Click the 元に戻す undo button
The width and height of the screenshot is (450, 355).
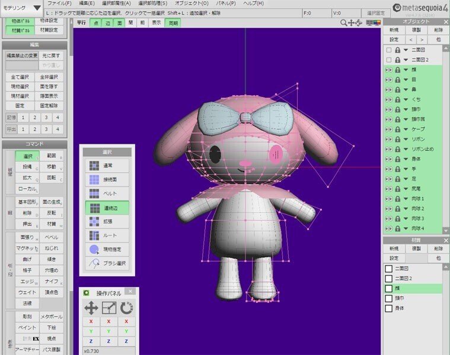pos(51,56)
